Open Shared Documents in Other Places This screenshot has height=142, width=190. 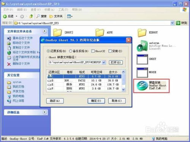(x=18, y=91)
